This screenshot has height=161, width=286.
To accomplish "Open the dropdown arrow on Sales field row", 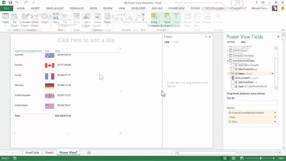I will (x=272, y=73).
